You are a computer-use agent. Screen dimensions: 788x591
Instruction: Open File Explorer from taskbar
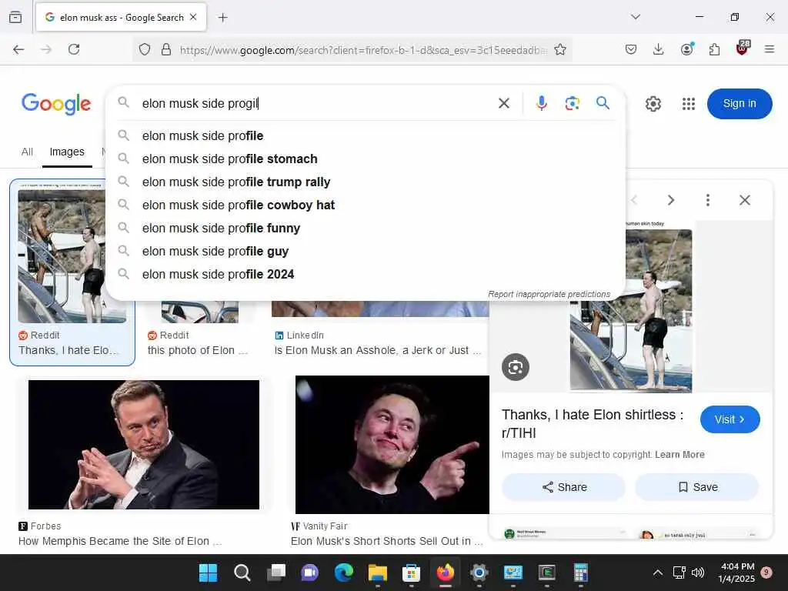(377, 573)
